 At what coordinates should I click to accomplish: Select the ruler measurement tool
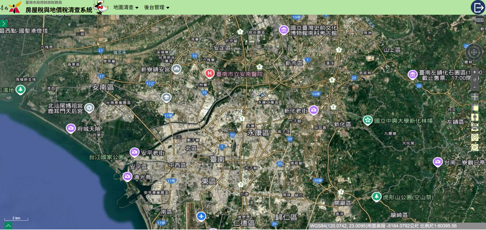tap(475, 107)
